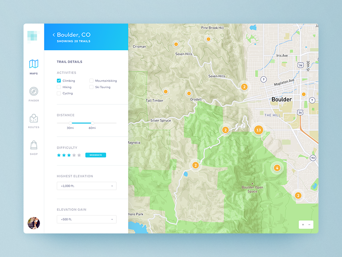
Task: Select the map cluster marker labeled 13
Action: pos(258,130)
